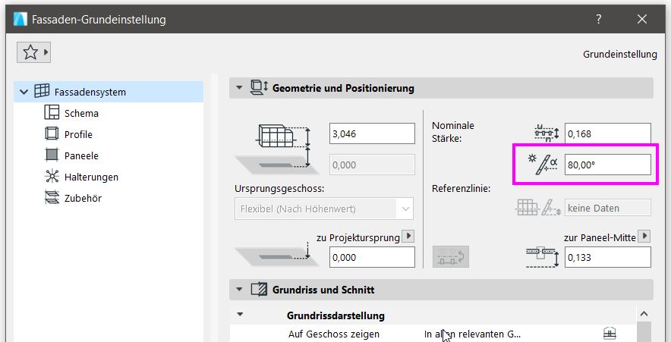Edit the nominal thickness value 0,168
This screenshot has width=671, height=342.
click(x=607, y=133)
